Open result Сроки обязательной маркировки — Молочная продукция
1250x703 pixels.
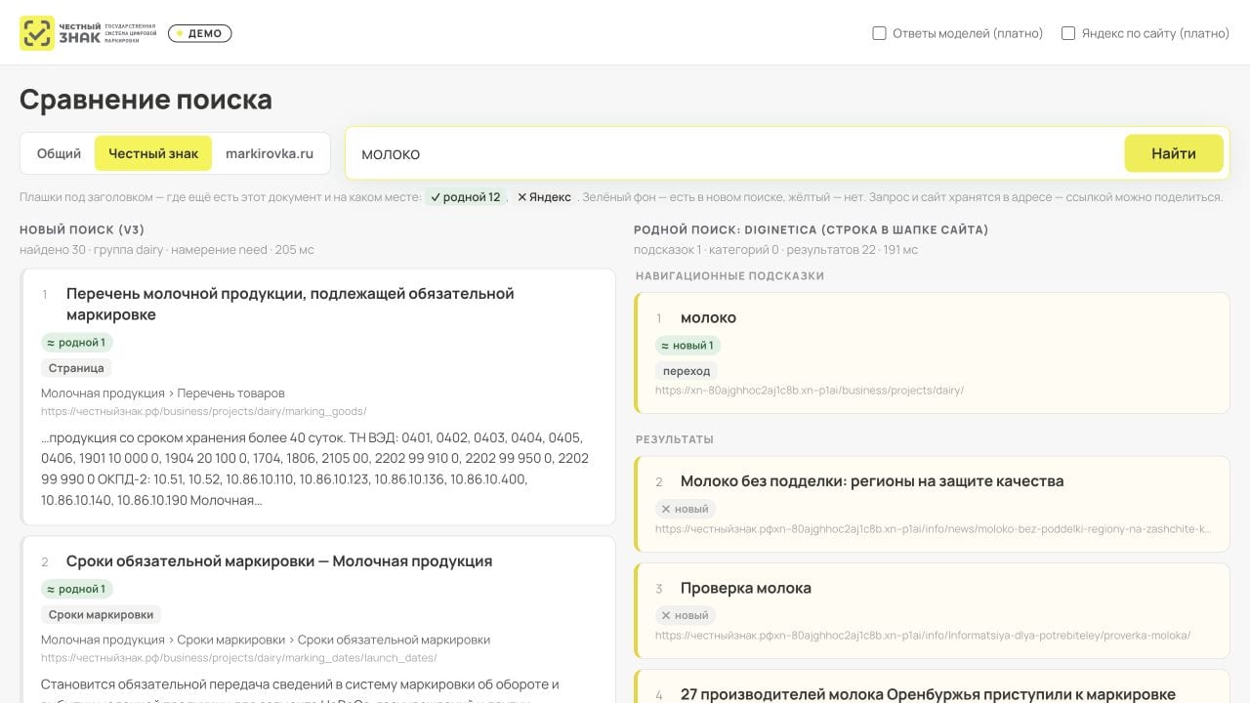(279, 561)
